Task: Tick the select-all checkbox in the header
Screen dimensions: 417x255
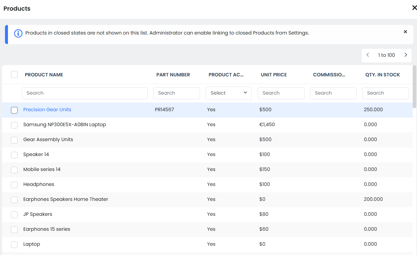Action: point(14,75)
